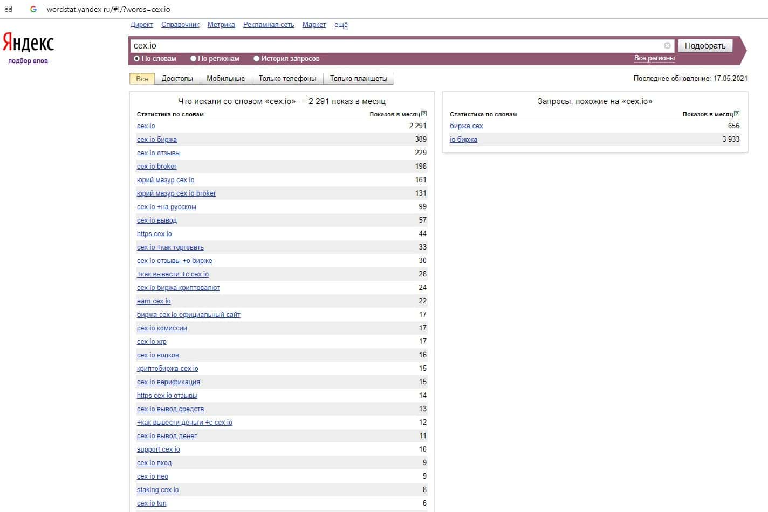Click the 'io биржа' similar query link
Image resolution: width=768 pixels, height=512 pixels.
(x=463, y=140)
